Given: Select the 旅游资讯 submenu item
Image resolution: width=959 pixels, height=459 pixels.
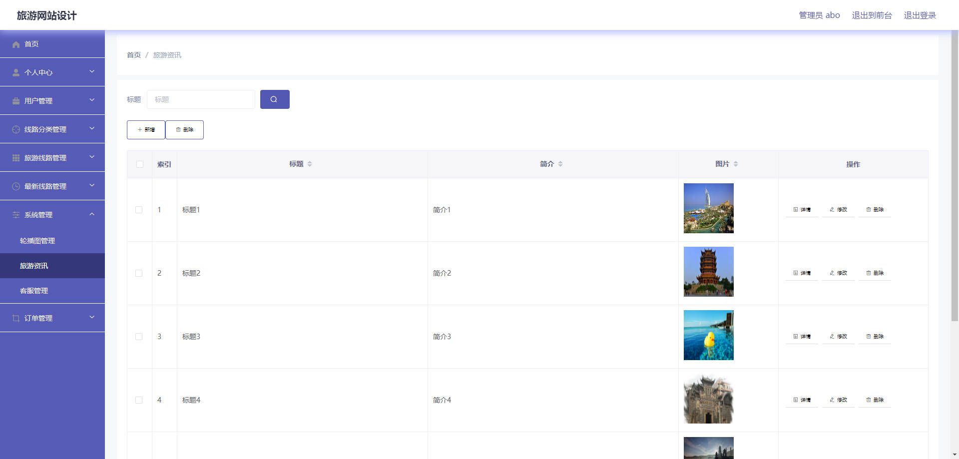Looking at the screenshot, I should coord(52,266).
